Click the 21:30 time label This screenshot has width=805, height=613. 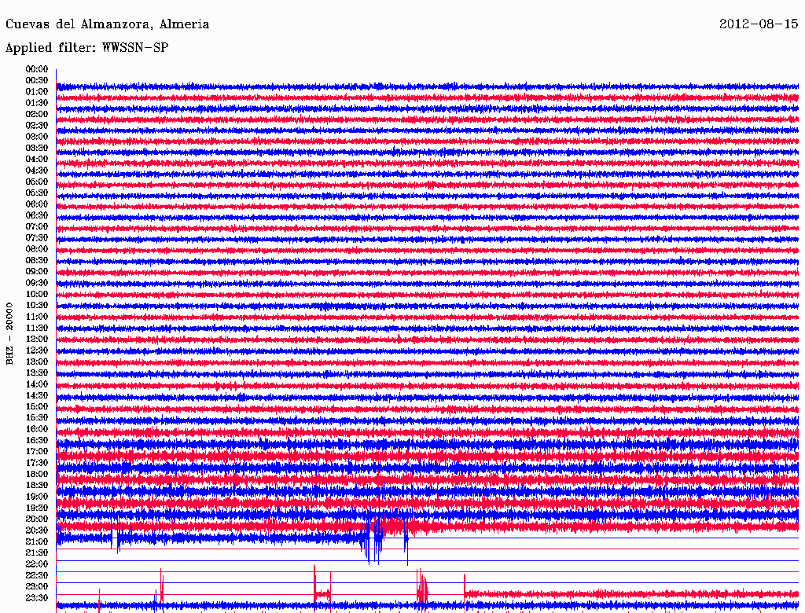[x=37, y=553]
